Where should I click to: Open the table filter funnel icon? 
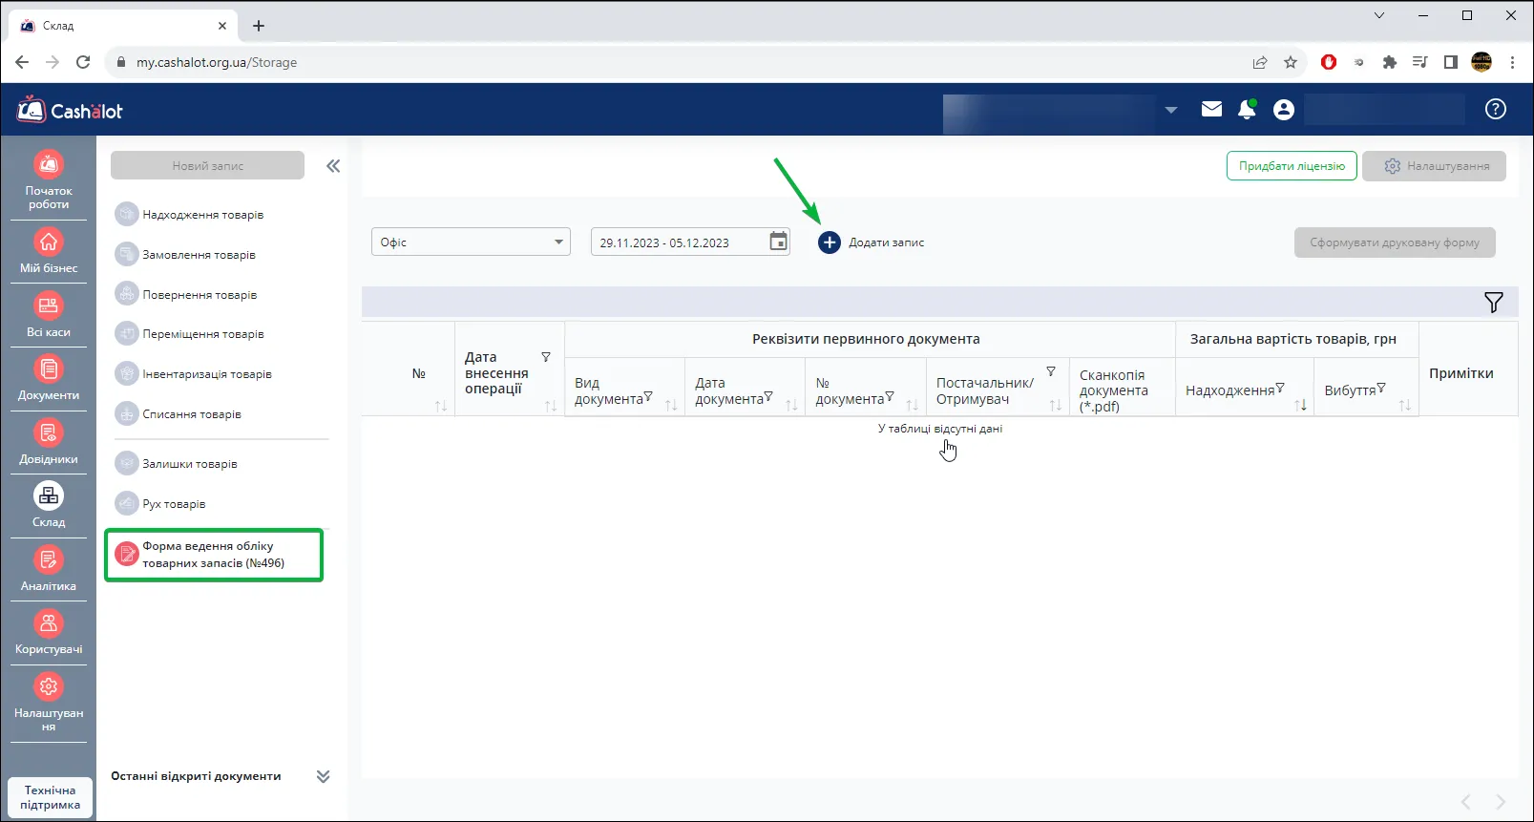pyautogui.click(x=1494, y=303)
